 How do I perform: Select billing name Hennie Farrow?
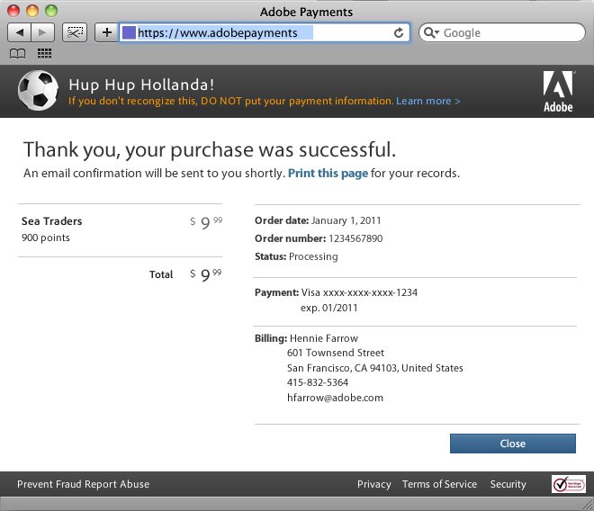(x=324, y=338)
